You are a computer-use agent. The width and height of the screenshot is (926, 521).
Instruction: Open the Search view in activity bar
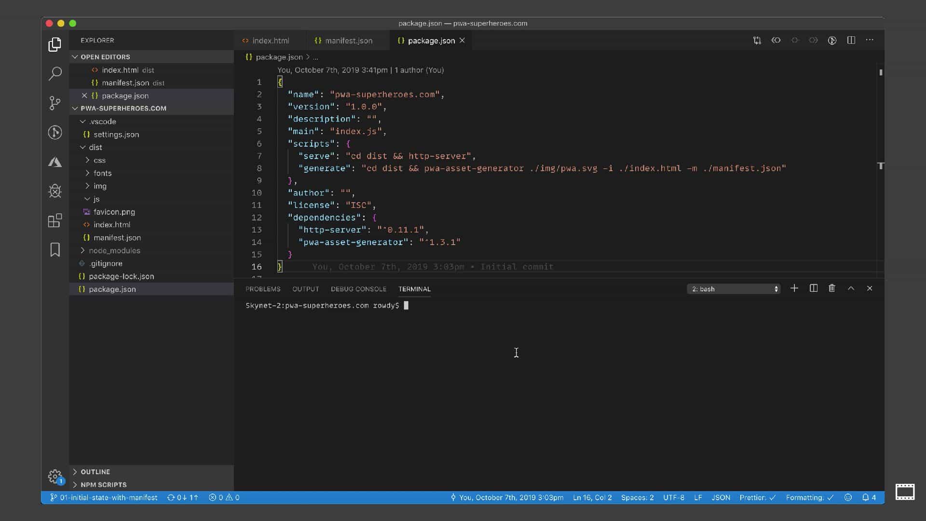[x=55, y=74]
